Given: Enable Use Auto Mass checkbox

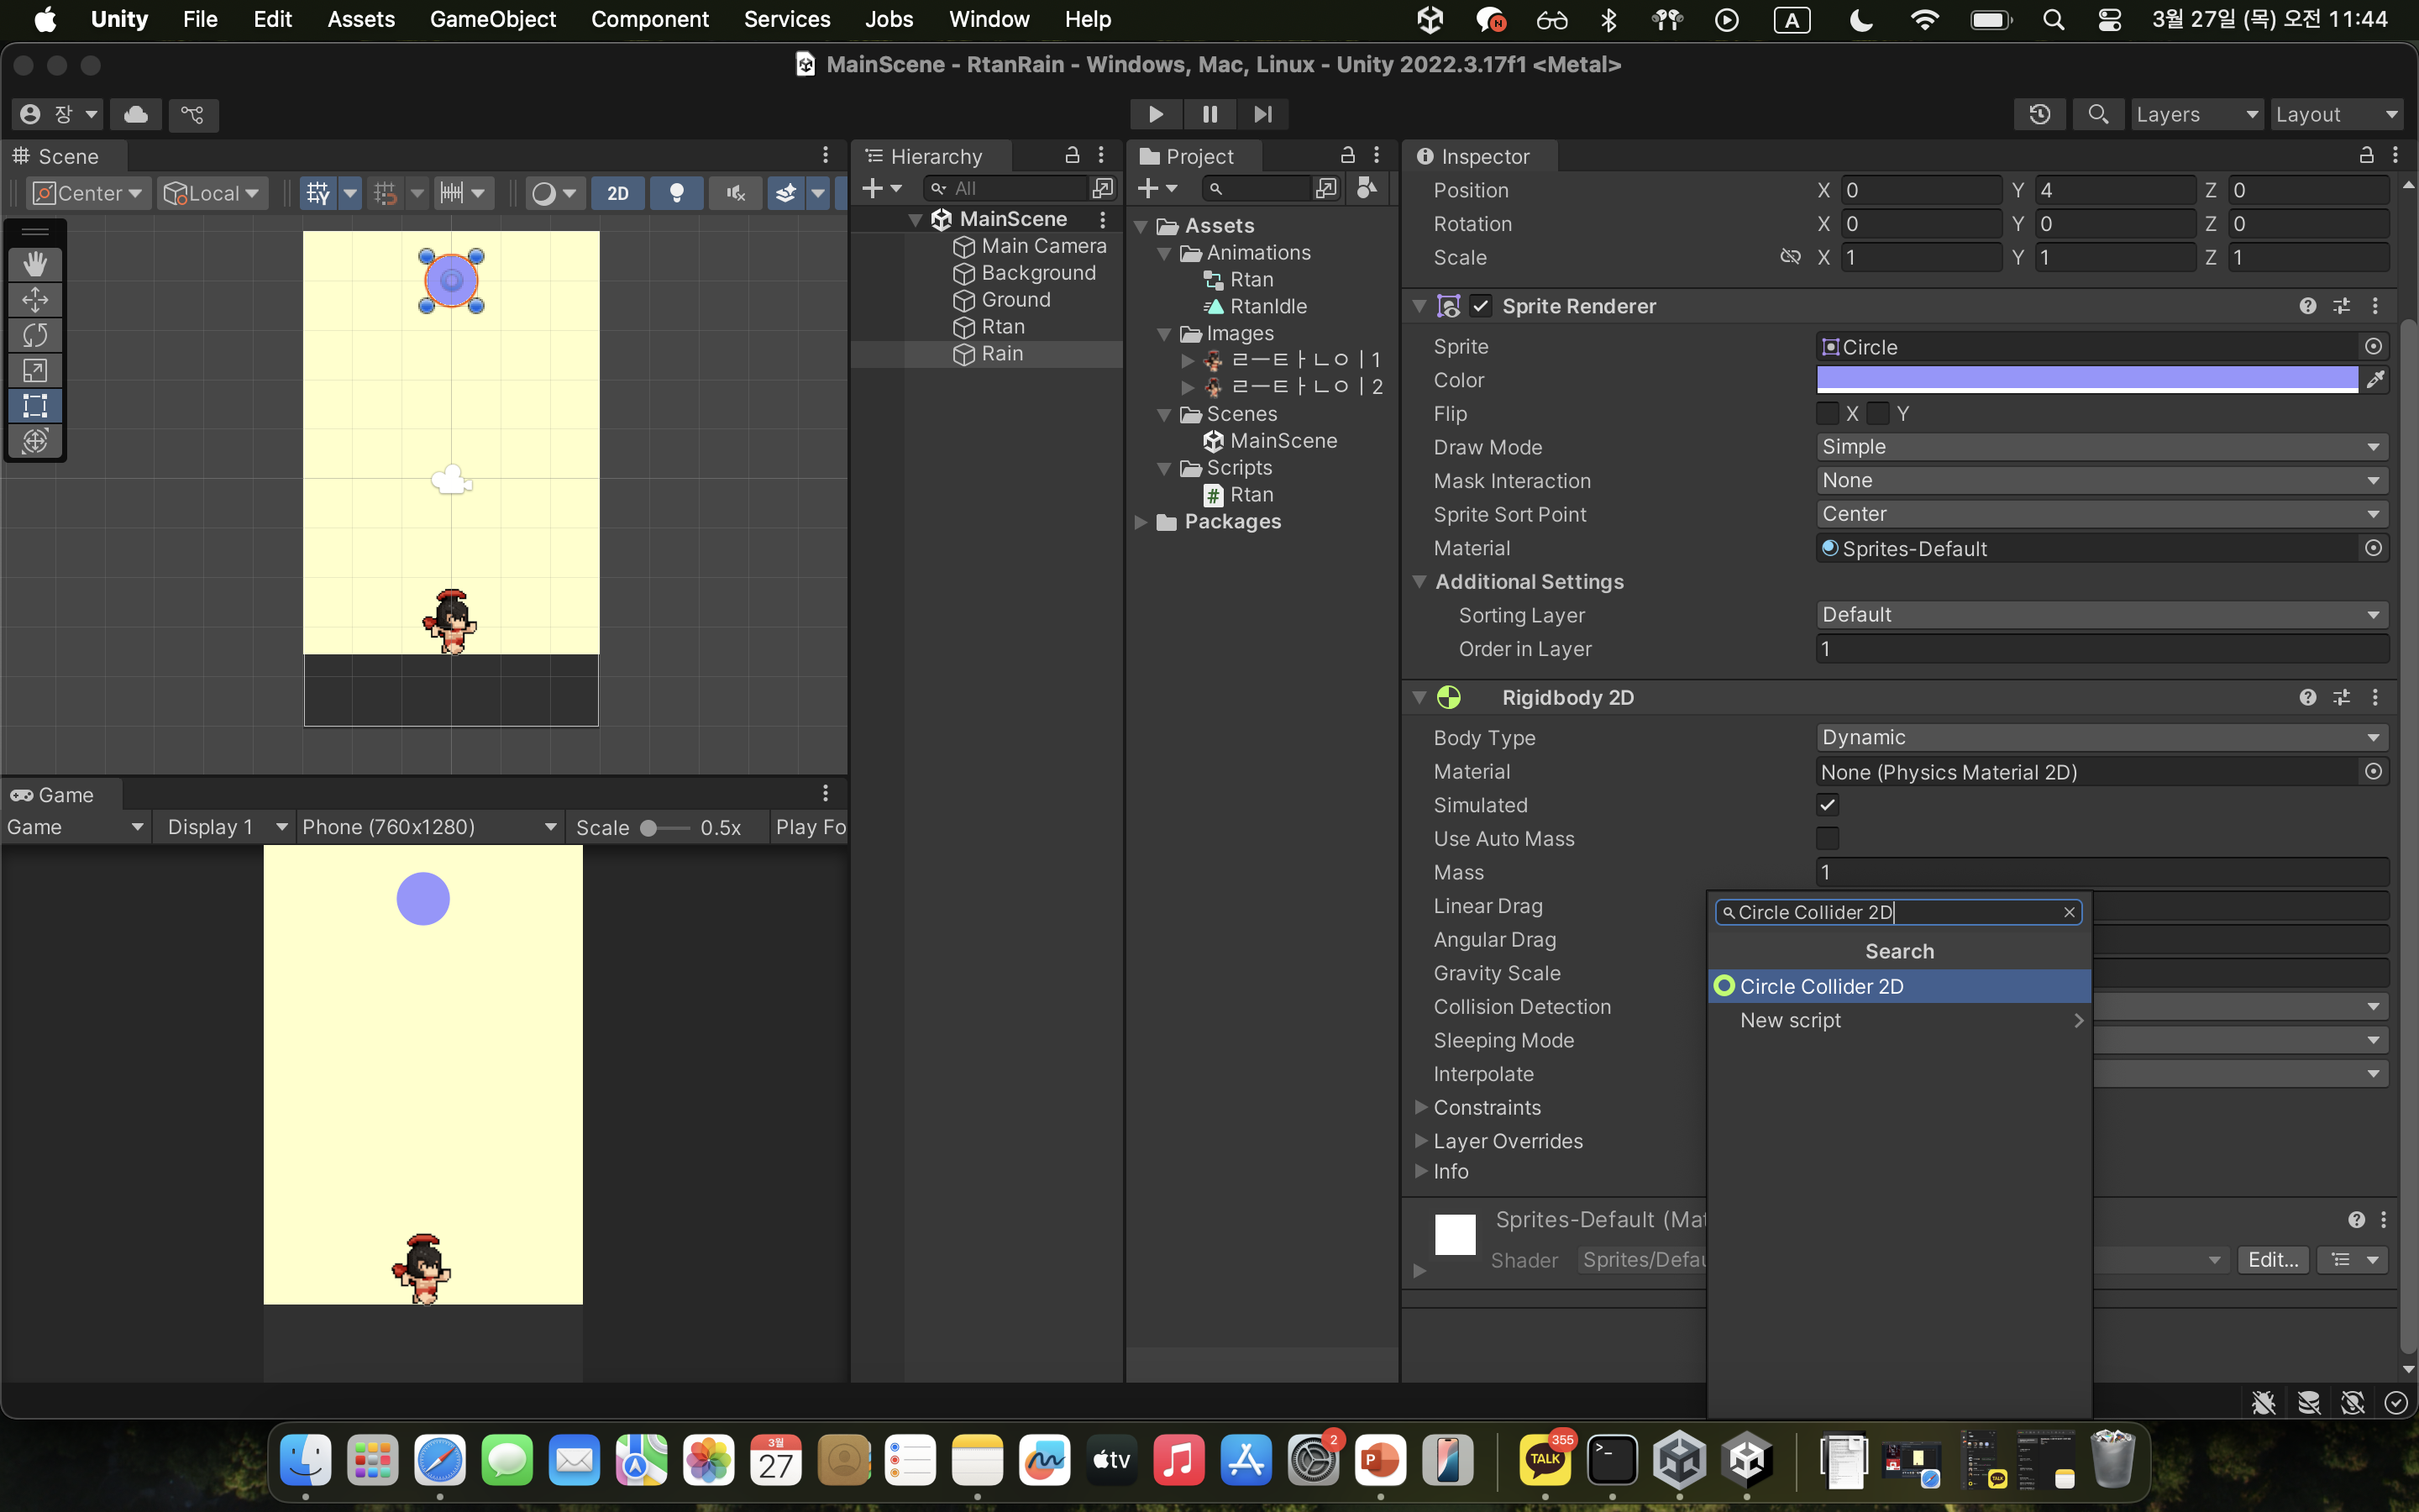Looking at the screenshot, I should pyautogui.click(x=1827, y=839).
